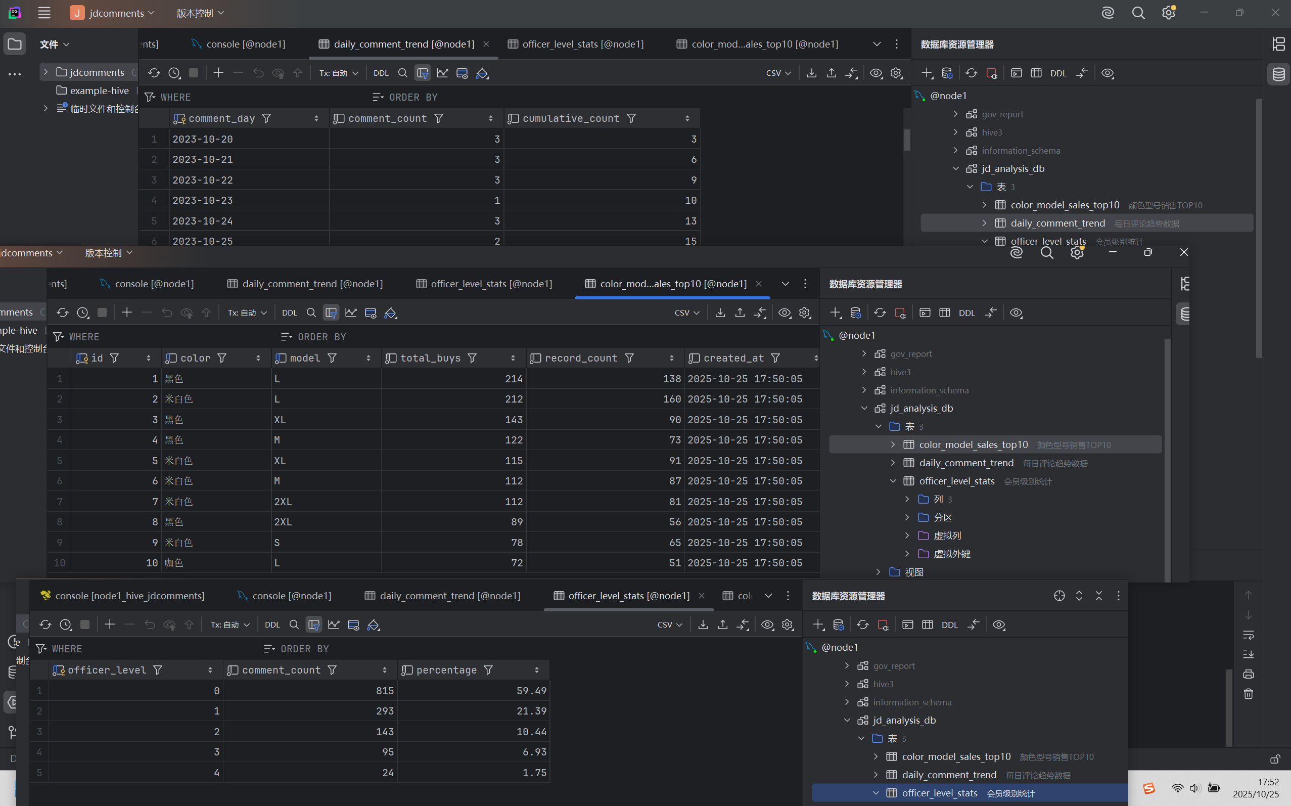This screenshot has width=1291, height=806.
Task: Click the cumulative_count column header
Action: point(571,118)
